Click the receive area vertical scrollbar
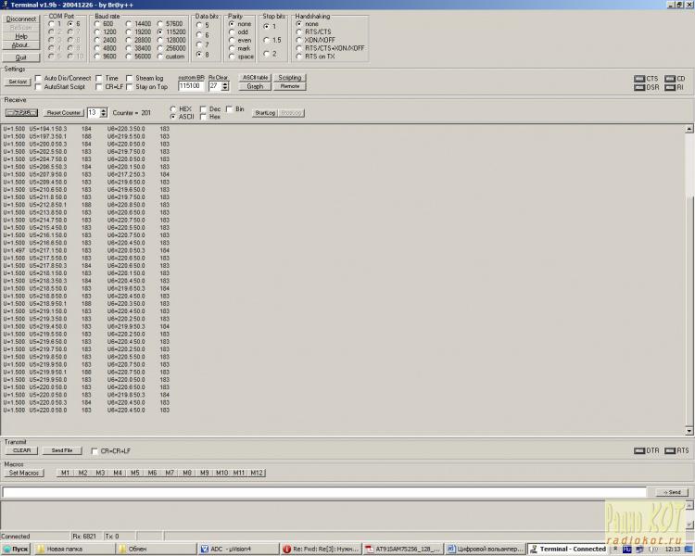This screenshot has width=695, height=556. pos(689,278)
